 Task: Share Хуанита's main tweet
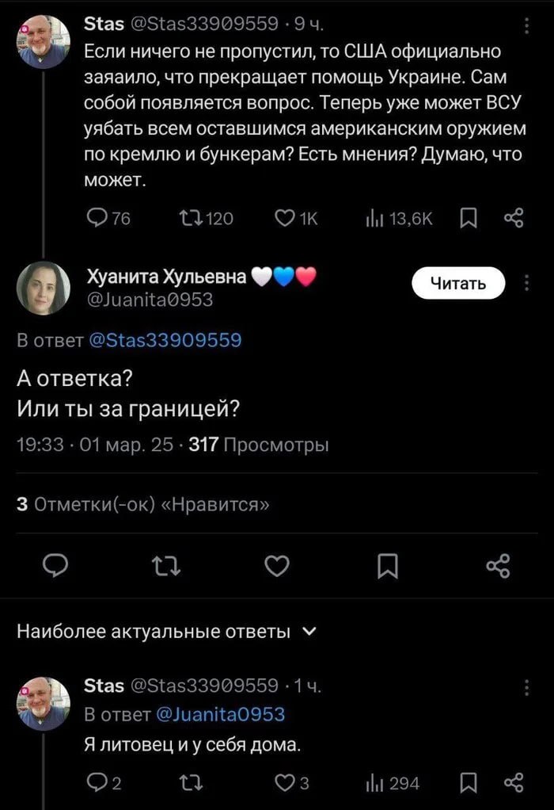click(x=498, y=564)
